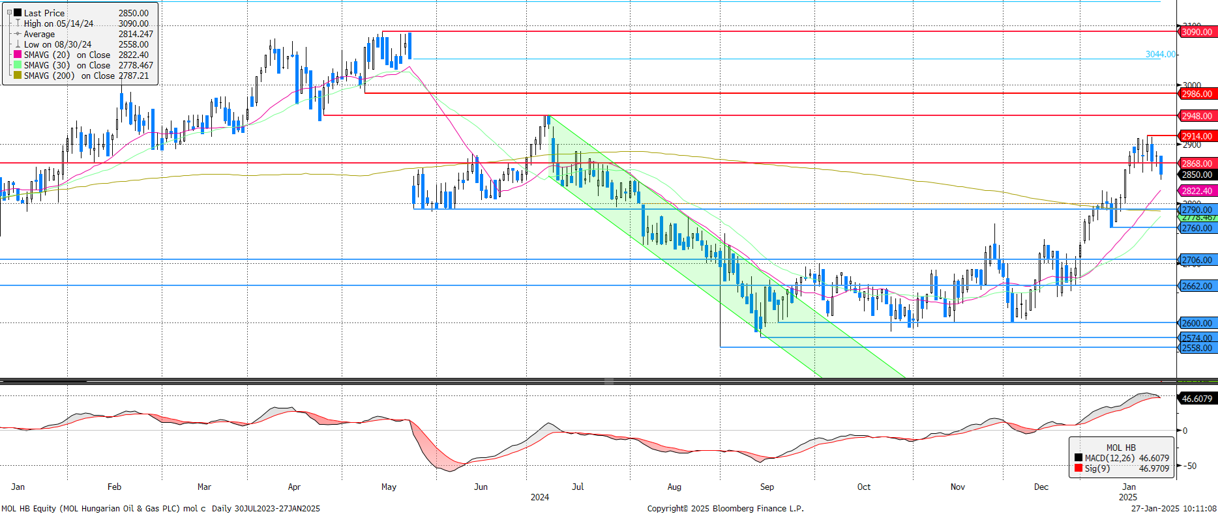Click the Apr label on time axis
This screenshot has width=1218, height=514.
[x=294, y=487]
